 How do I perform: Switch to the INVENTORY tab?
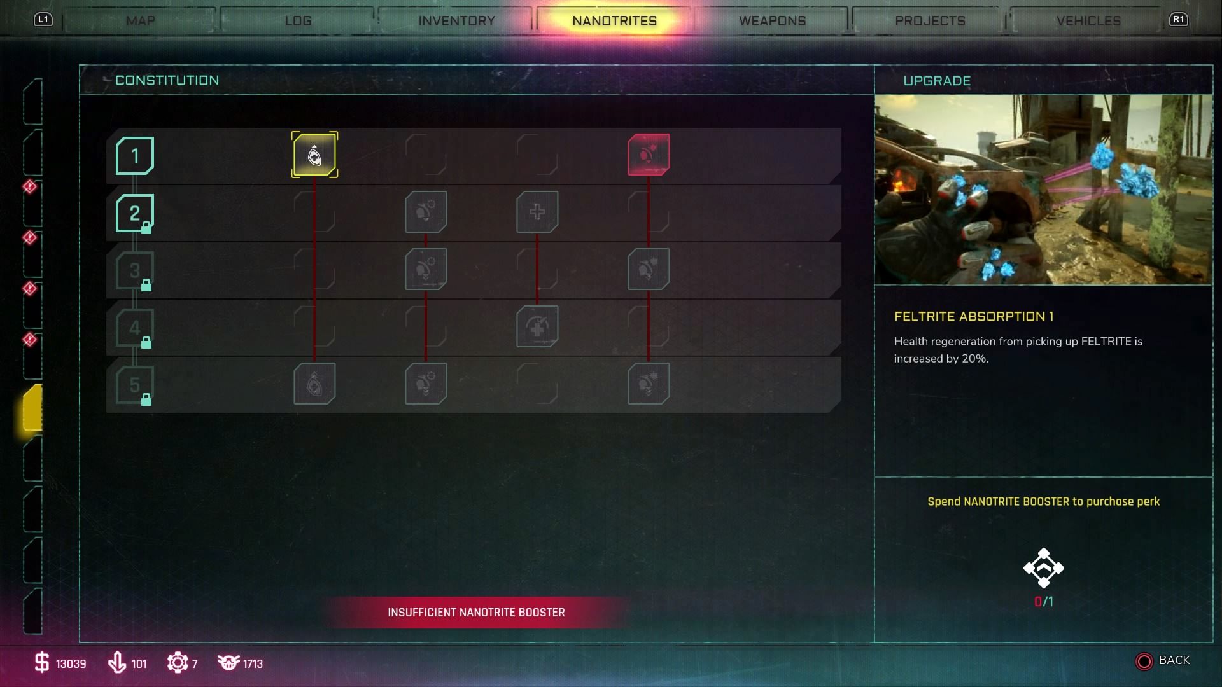(x=456, y=20)
